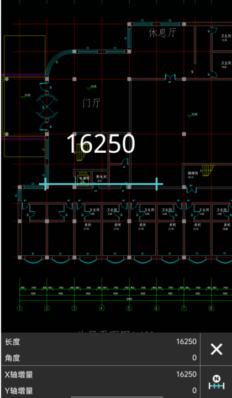
Task: Tap the continuous measure ruler icon
Action: tap(217, 383)
